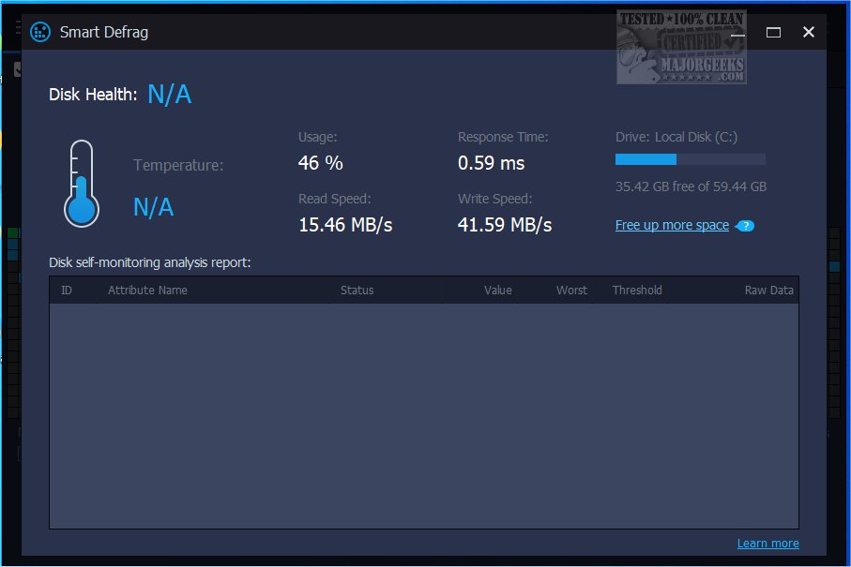Click the 'Disk Health:' label
This screenshot has height=567, width=851.
pos(93,95)
